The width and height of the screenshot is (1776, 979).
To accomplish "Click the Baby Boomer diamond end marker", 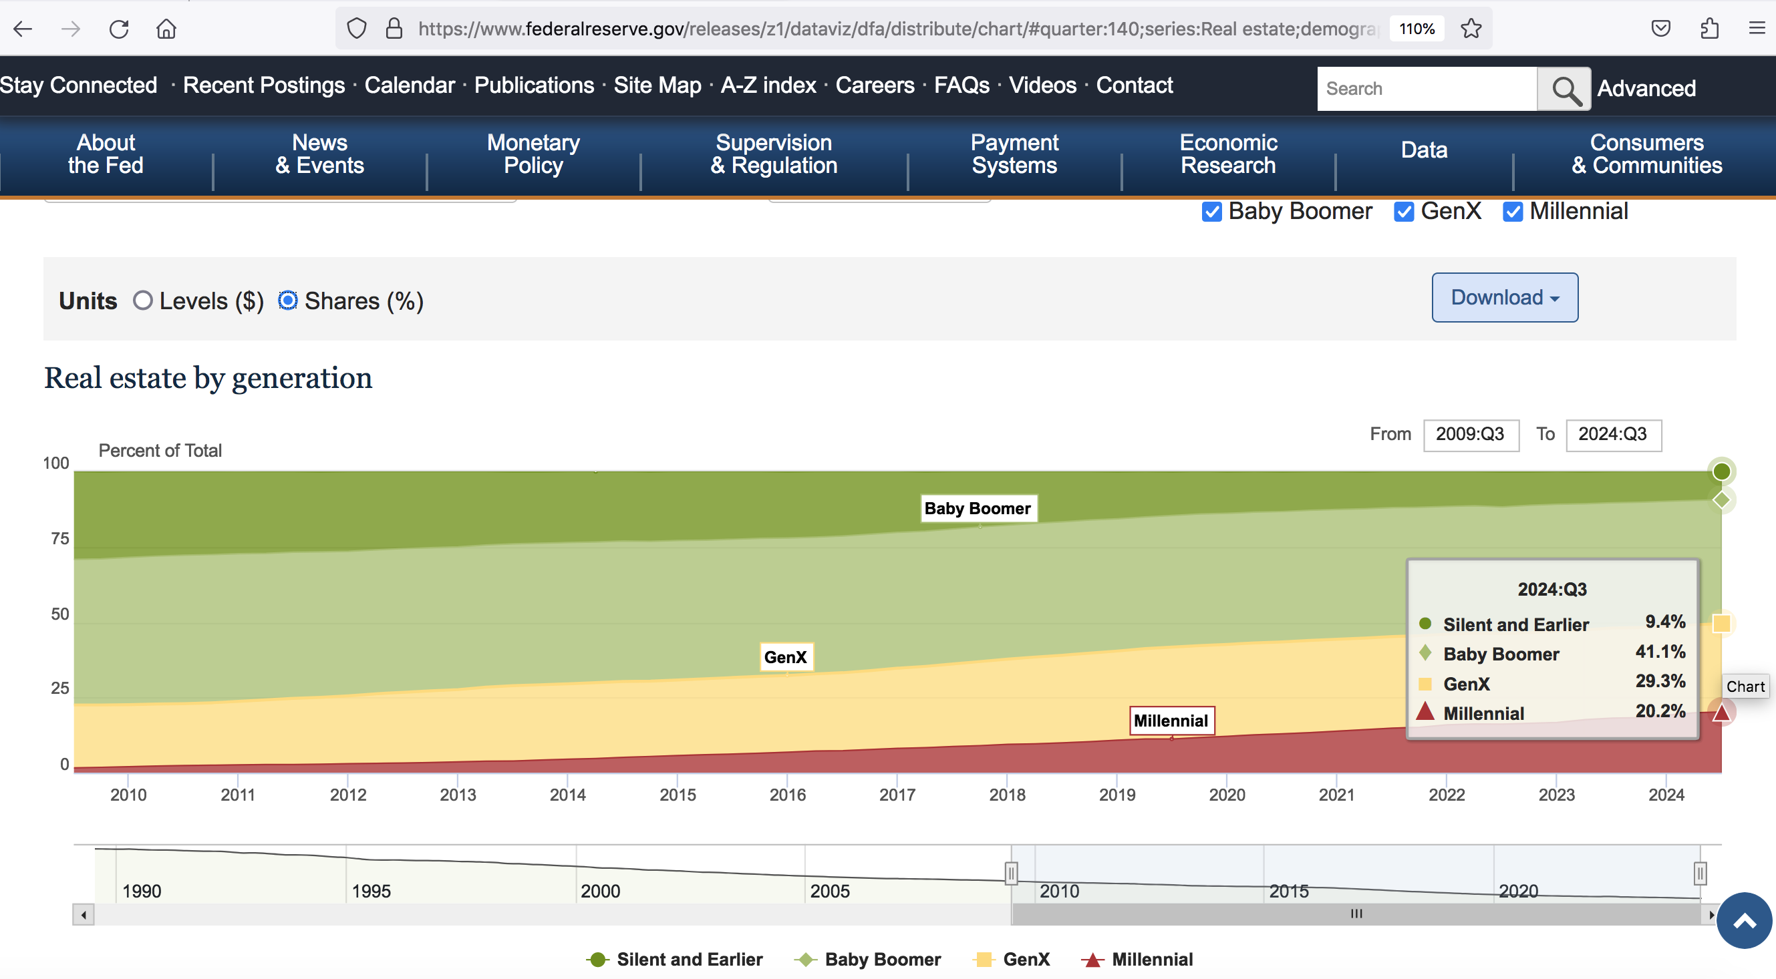I will pos(1721,500).
